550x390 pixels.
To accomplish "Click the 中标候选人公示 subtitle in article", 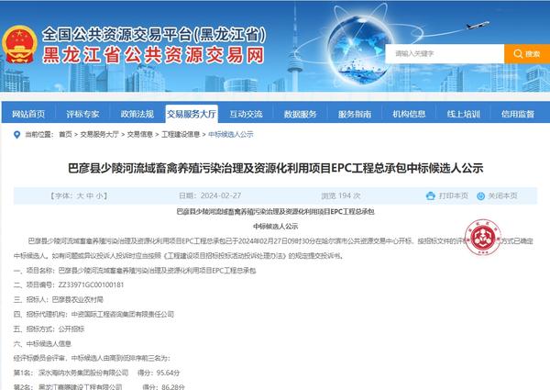I will [x=275, y=227].
